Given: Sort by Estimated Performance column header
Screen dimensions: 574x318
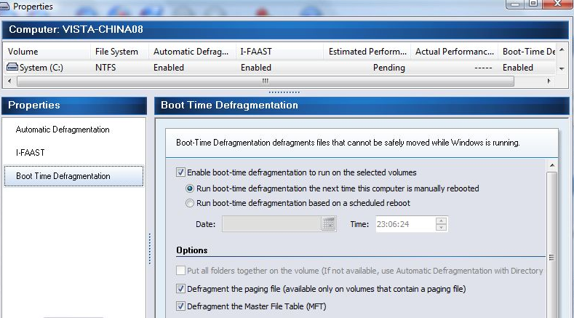Looking at the screenshot, I should click(367, 51).
